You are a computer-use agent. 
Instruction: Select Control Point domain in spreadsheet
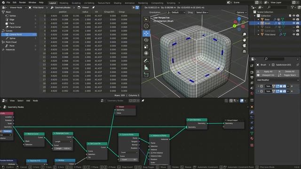point(19,34)
